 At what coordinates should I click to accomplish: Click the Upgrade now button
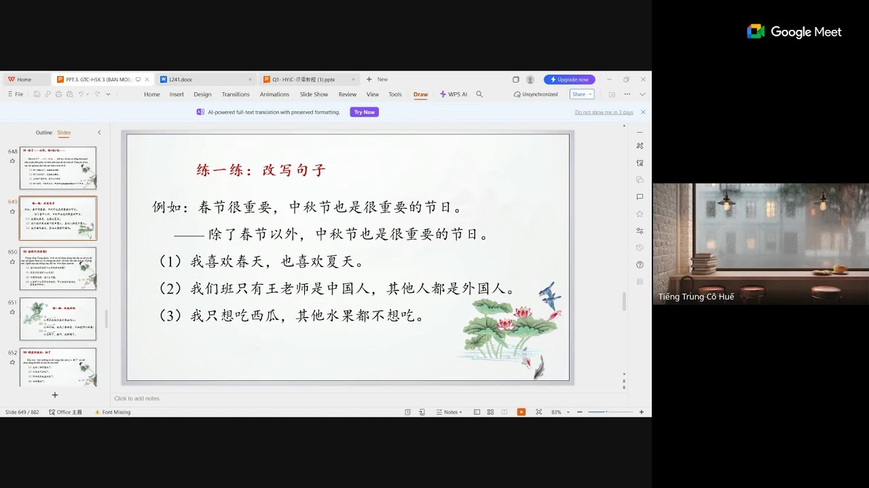570,79
